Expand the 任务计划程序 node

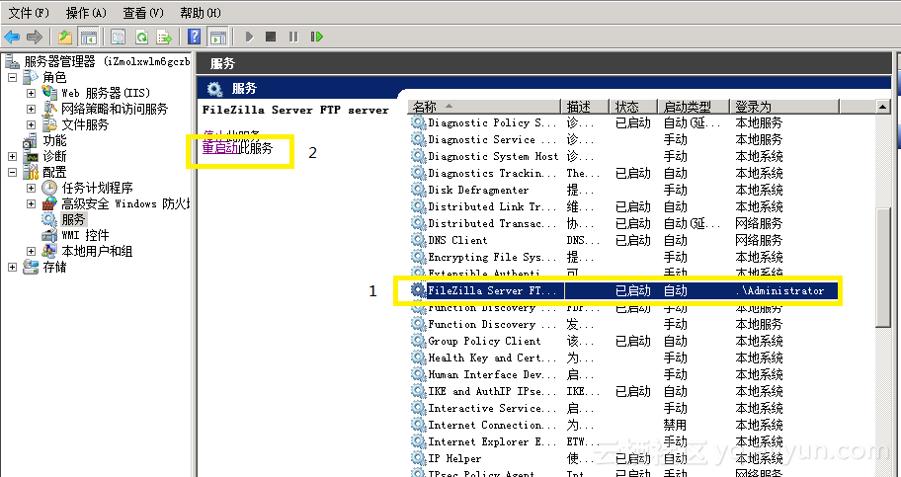31,188
